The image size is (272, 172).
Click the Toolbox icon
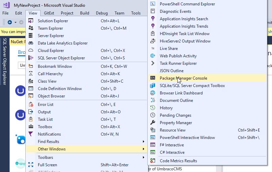click(x=31, y=127)
